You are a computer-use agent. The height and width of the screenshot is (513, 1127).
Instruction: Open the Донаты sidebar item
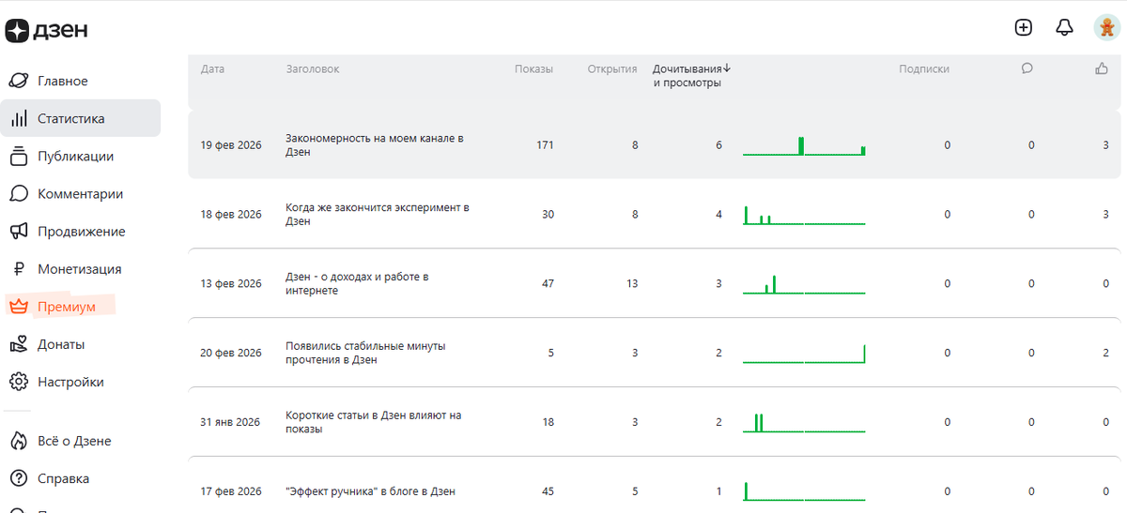click(61, 344)
